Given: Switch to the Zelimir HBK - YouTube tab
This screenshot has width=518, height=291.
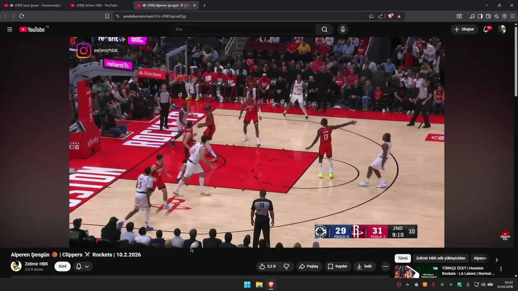Looking at the screenshot, I should pyautogui.click(x=99, y=5).
